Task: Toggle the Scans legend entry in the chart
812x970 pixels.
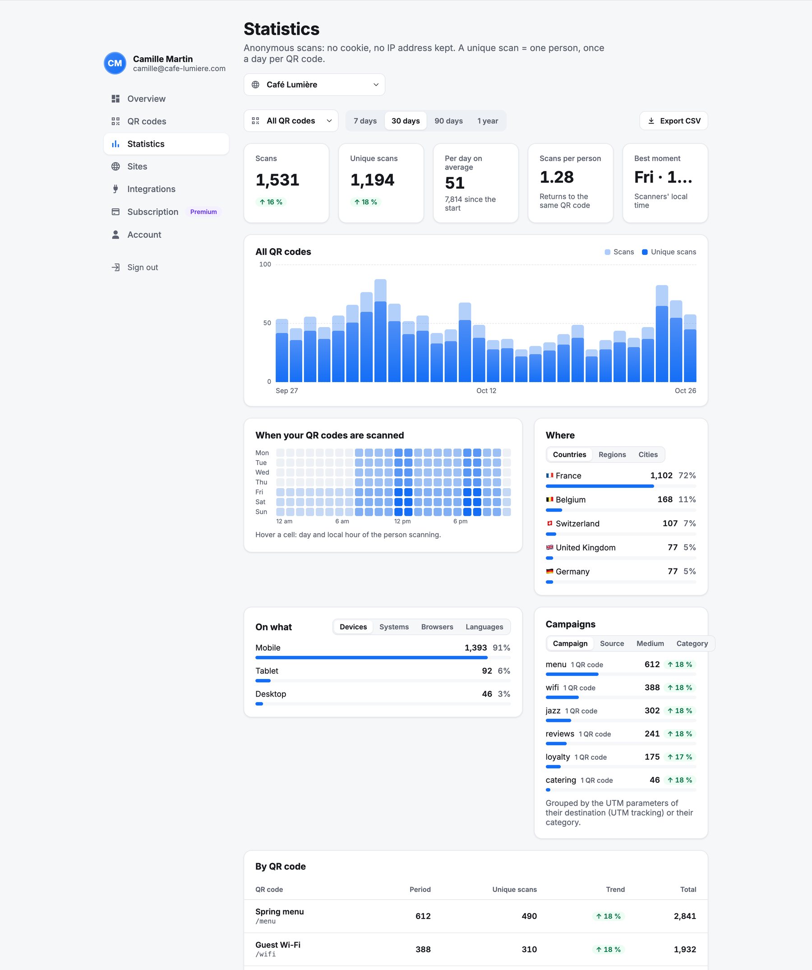Action: click(619, 252)
